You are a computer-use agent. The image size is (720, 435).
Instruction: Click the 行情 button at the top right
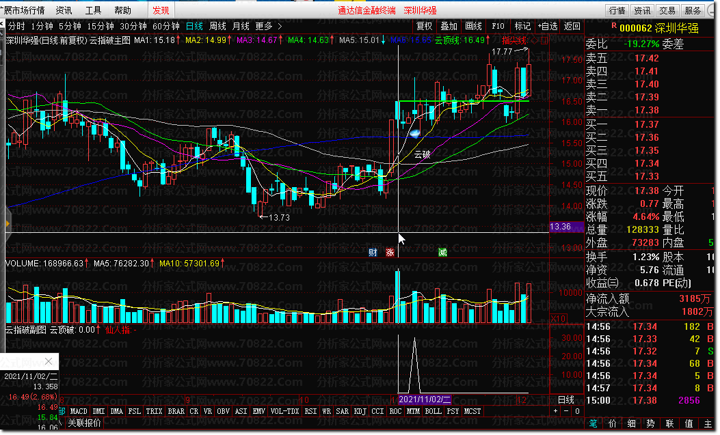[617, 10]
